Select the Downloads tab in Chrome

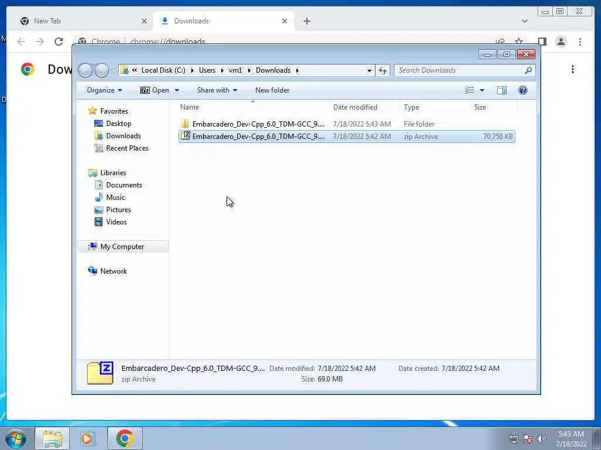coord(223,21)
